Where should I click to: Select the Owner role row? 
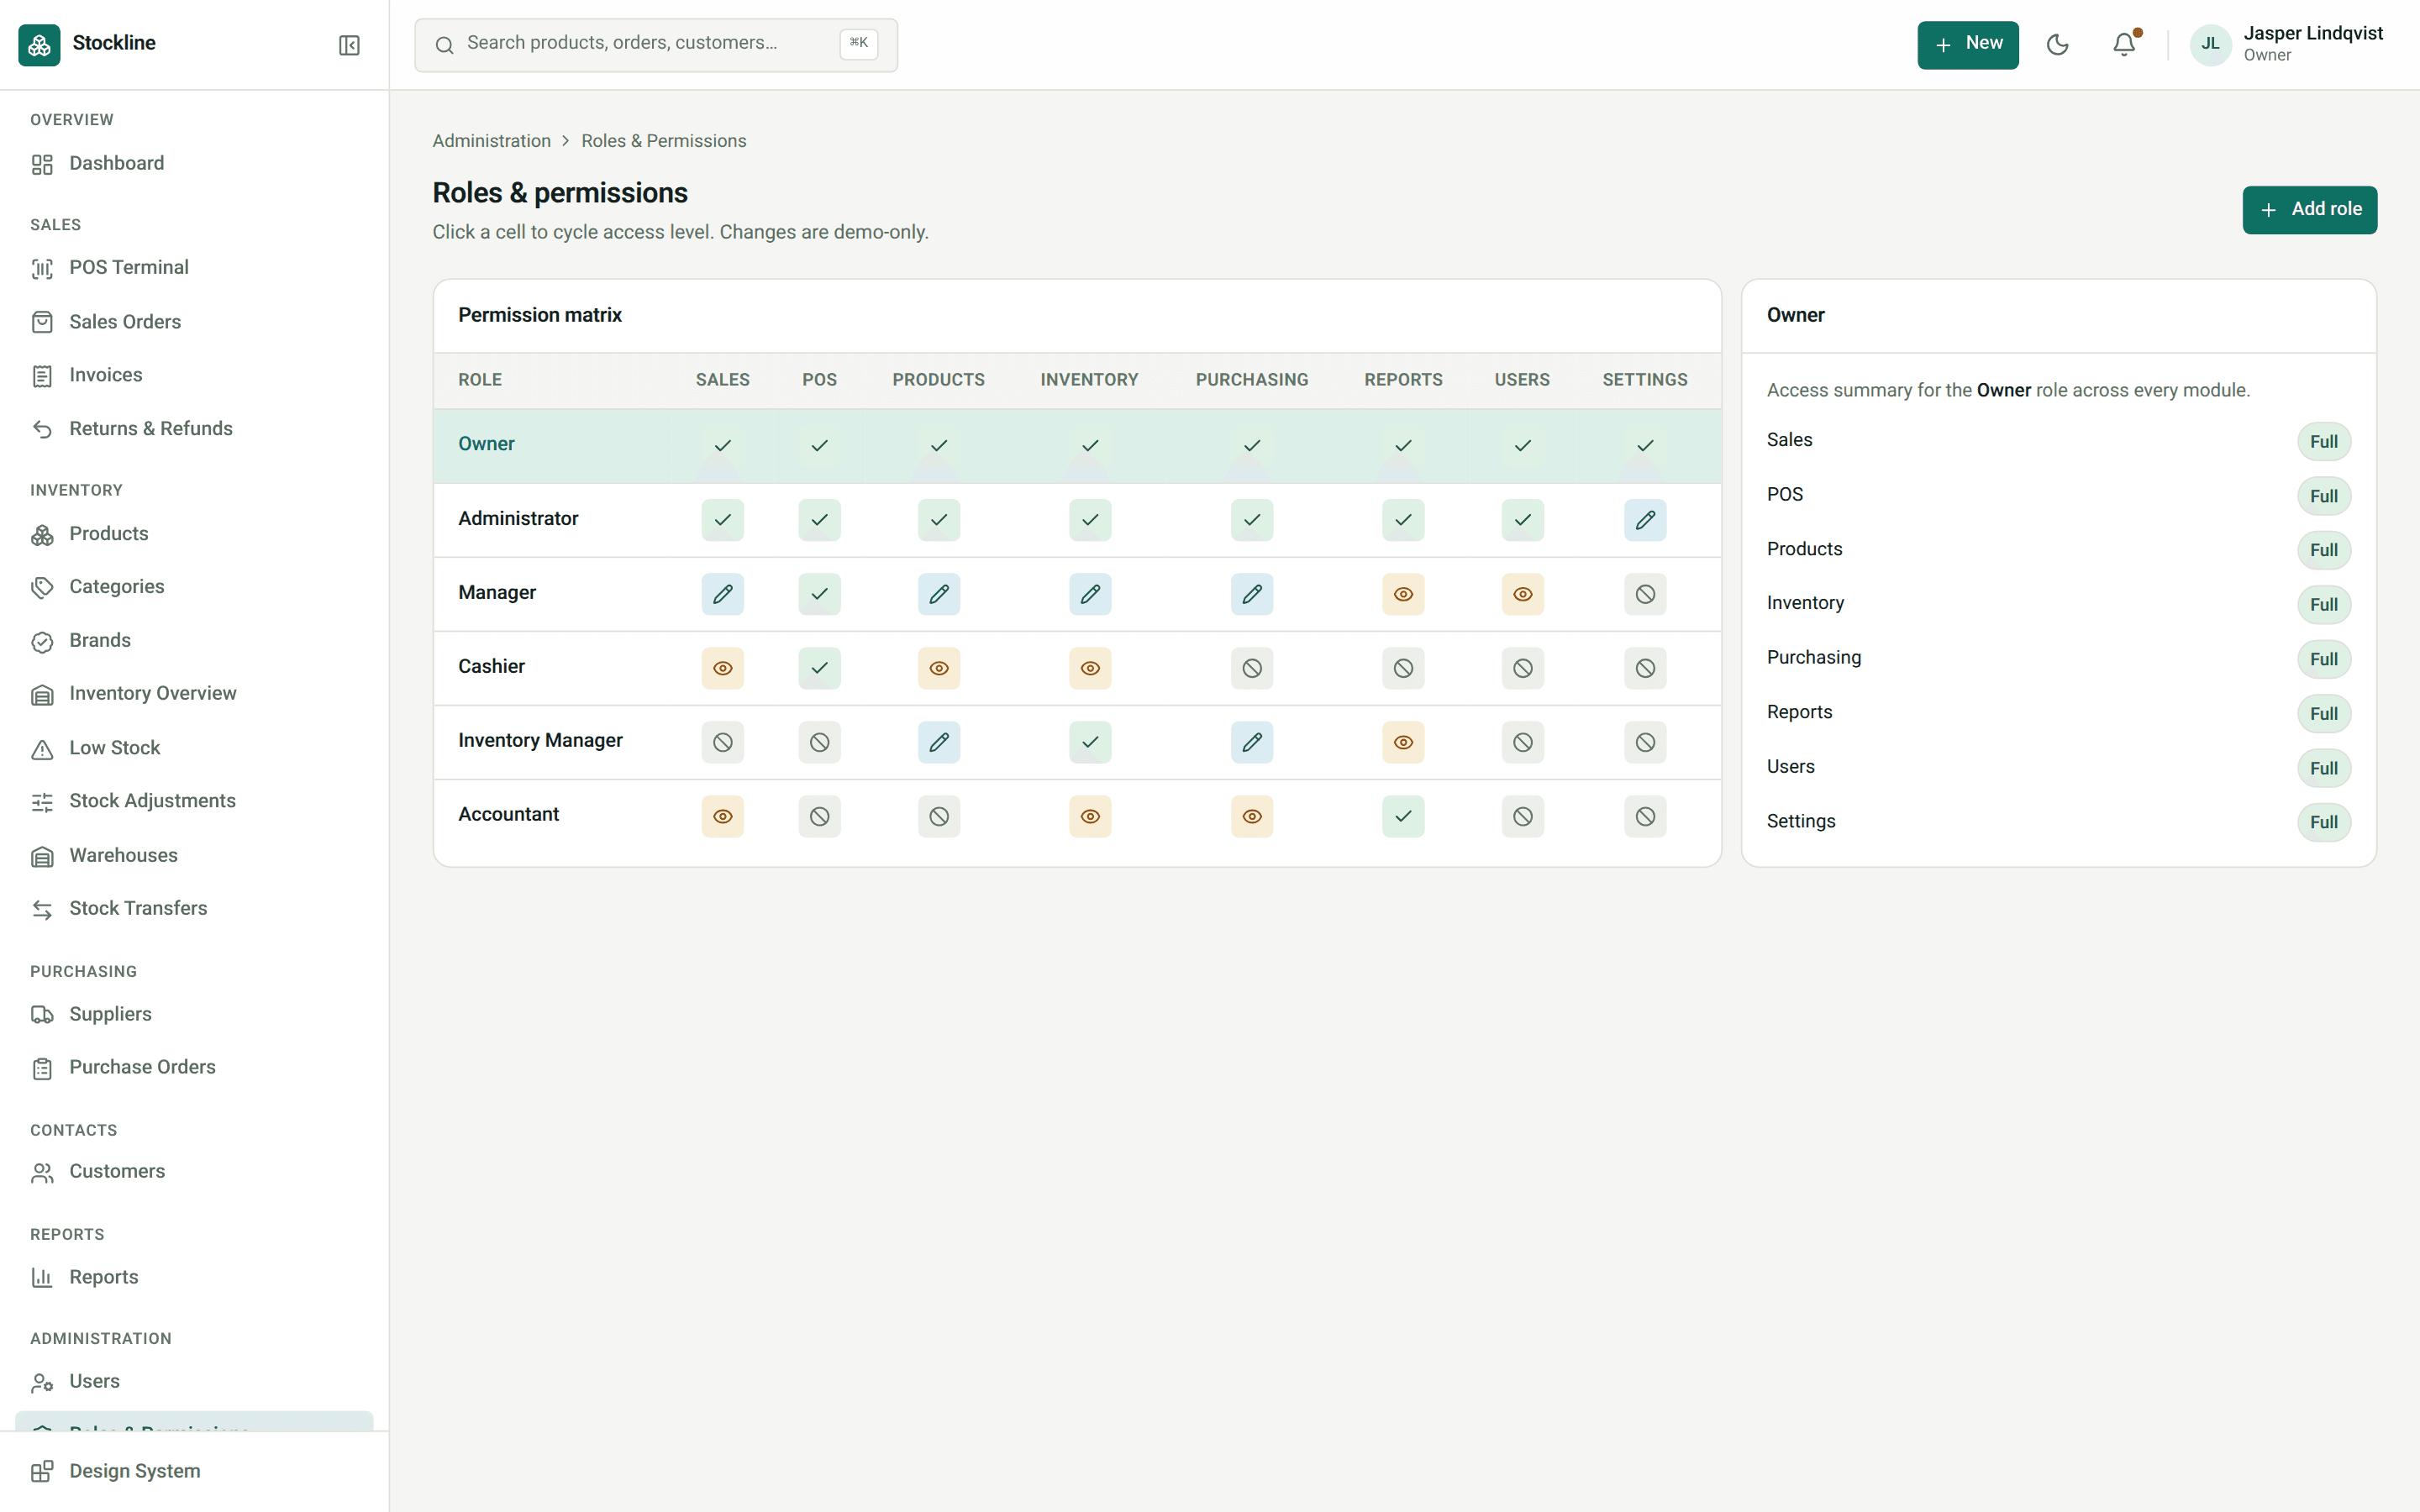(x=1077, y=446)
